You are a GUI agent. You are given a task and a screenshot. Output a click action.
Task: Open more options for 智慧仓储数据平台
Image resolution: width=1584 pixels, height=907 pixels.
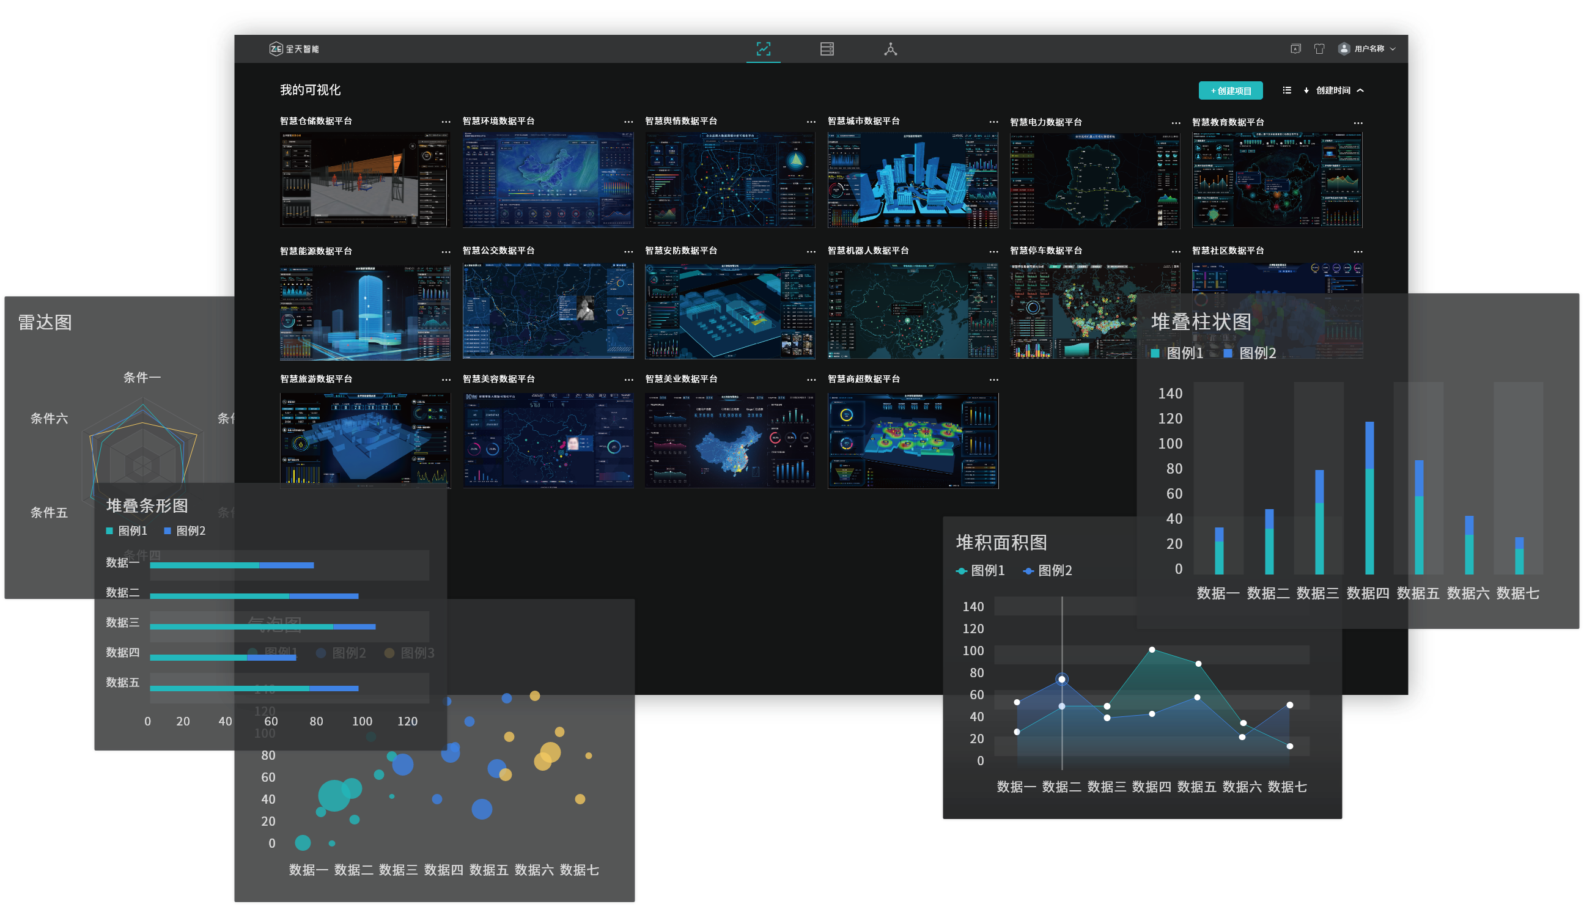(446, 122)
